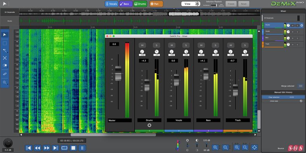Select the rectangular marquee selection tool
Viewport: 306px width, 153px height.
[x=5, y=43]
